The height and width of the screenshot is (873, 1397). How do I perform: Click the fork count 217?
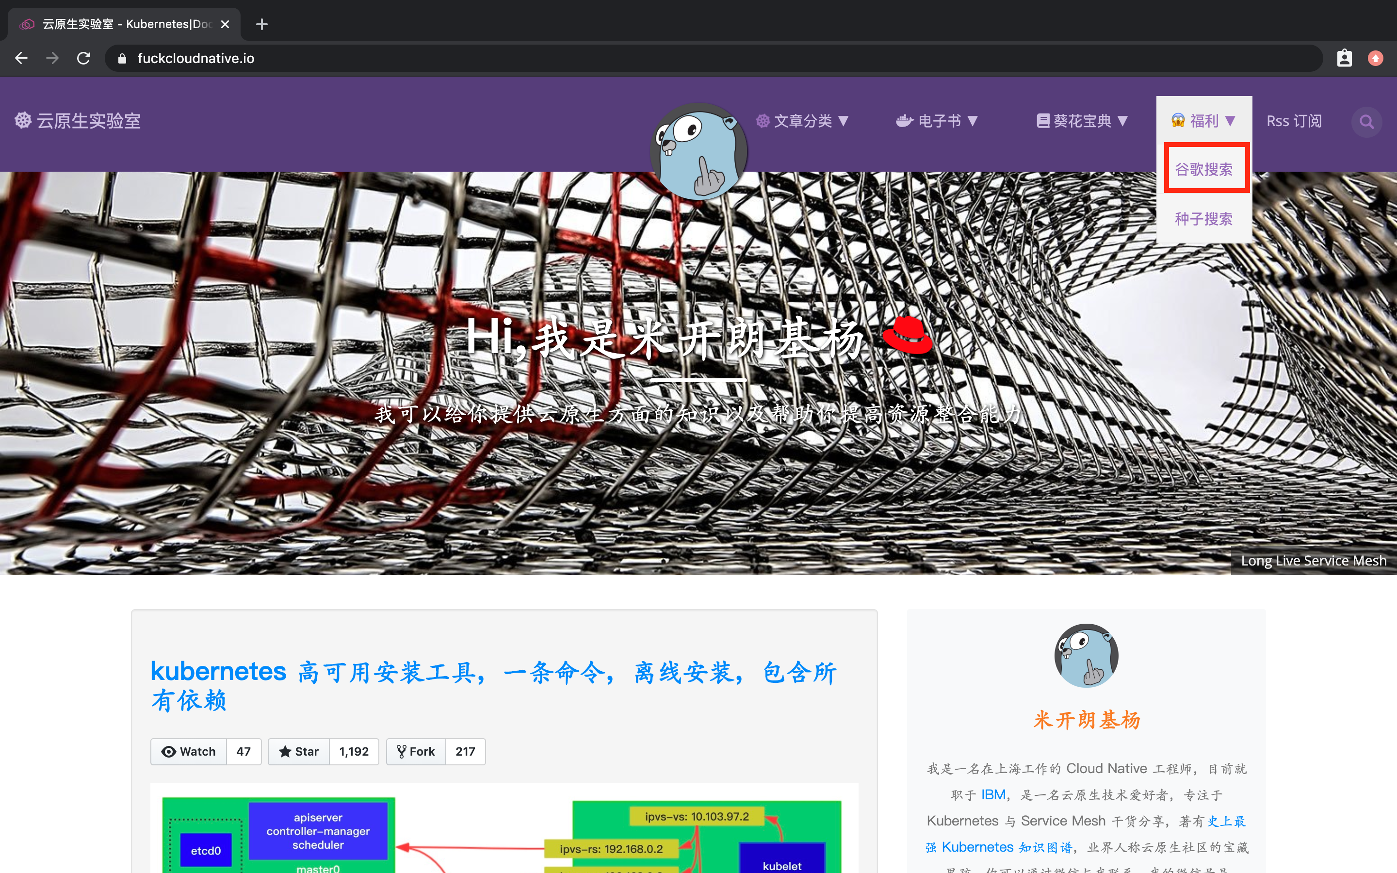point(465,751)
